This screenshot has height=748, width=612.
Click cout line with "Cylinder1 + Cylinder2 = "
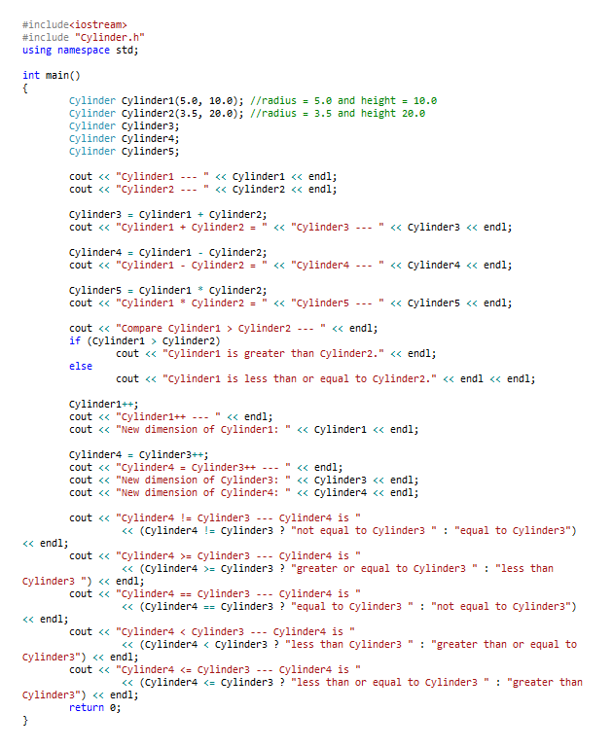pos(291,227)
